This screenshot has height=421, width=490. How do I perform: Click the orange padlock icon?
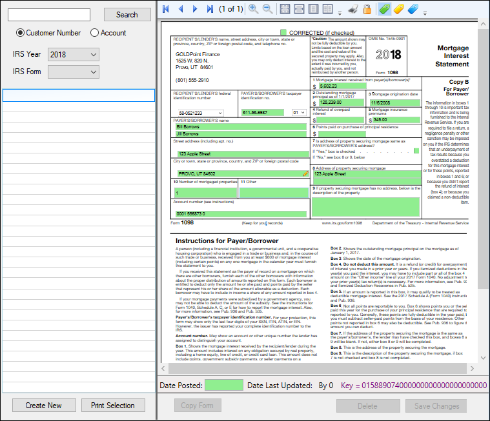367,9
